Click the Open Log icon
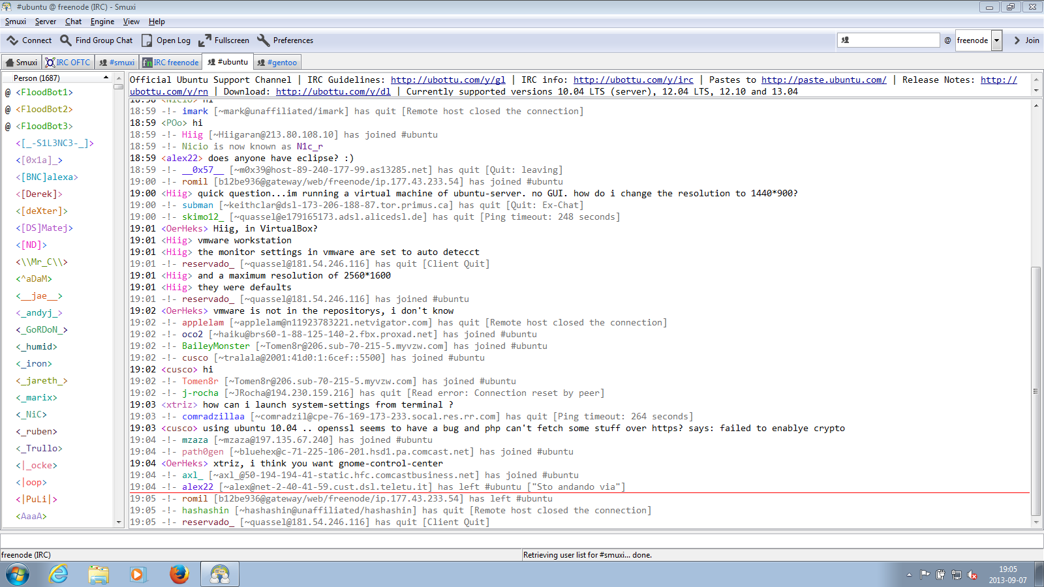The width and height of the screenshot is (1044, 587). point(147,40)
